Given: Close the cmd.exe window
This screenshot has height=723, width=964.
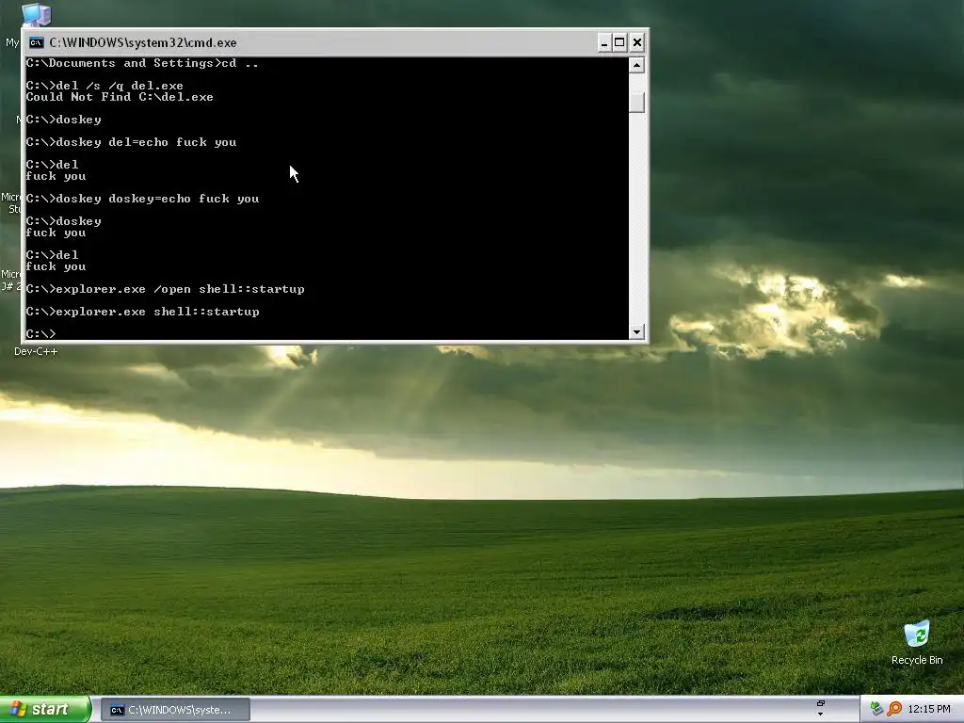Looking at the screenshot, I should [x=637, y=42].
